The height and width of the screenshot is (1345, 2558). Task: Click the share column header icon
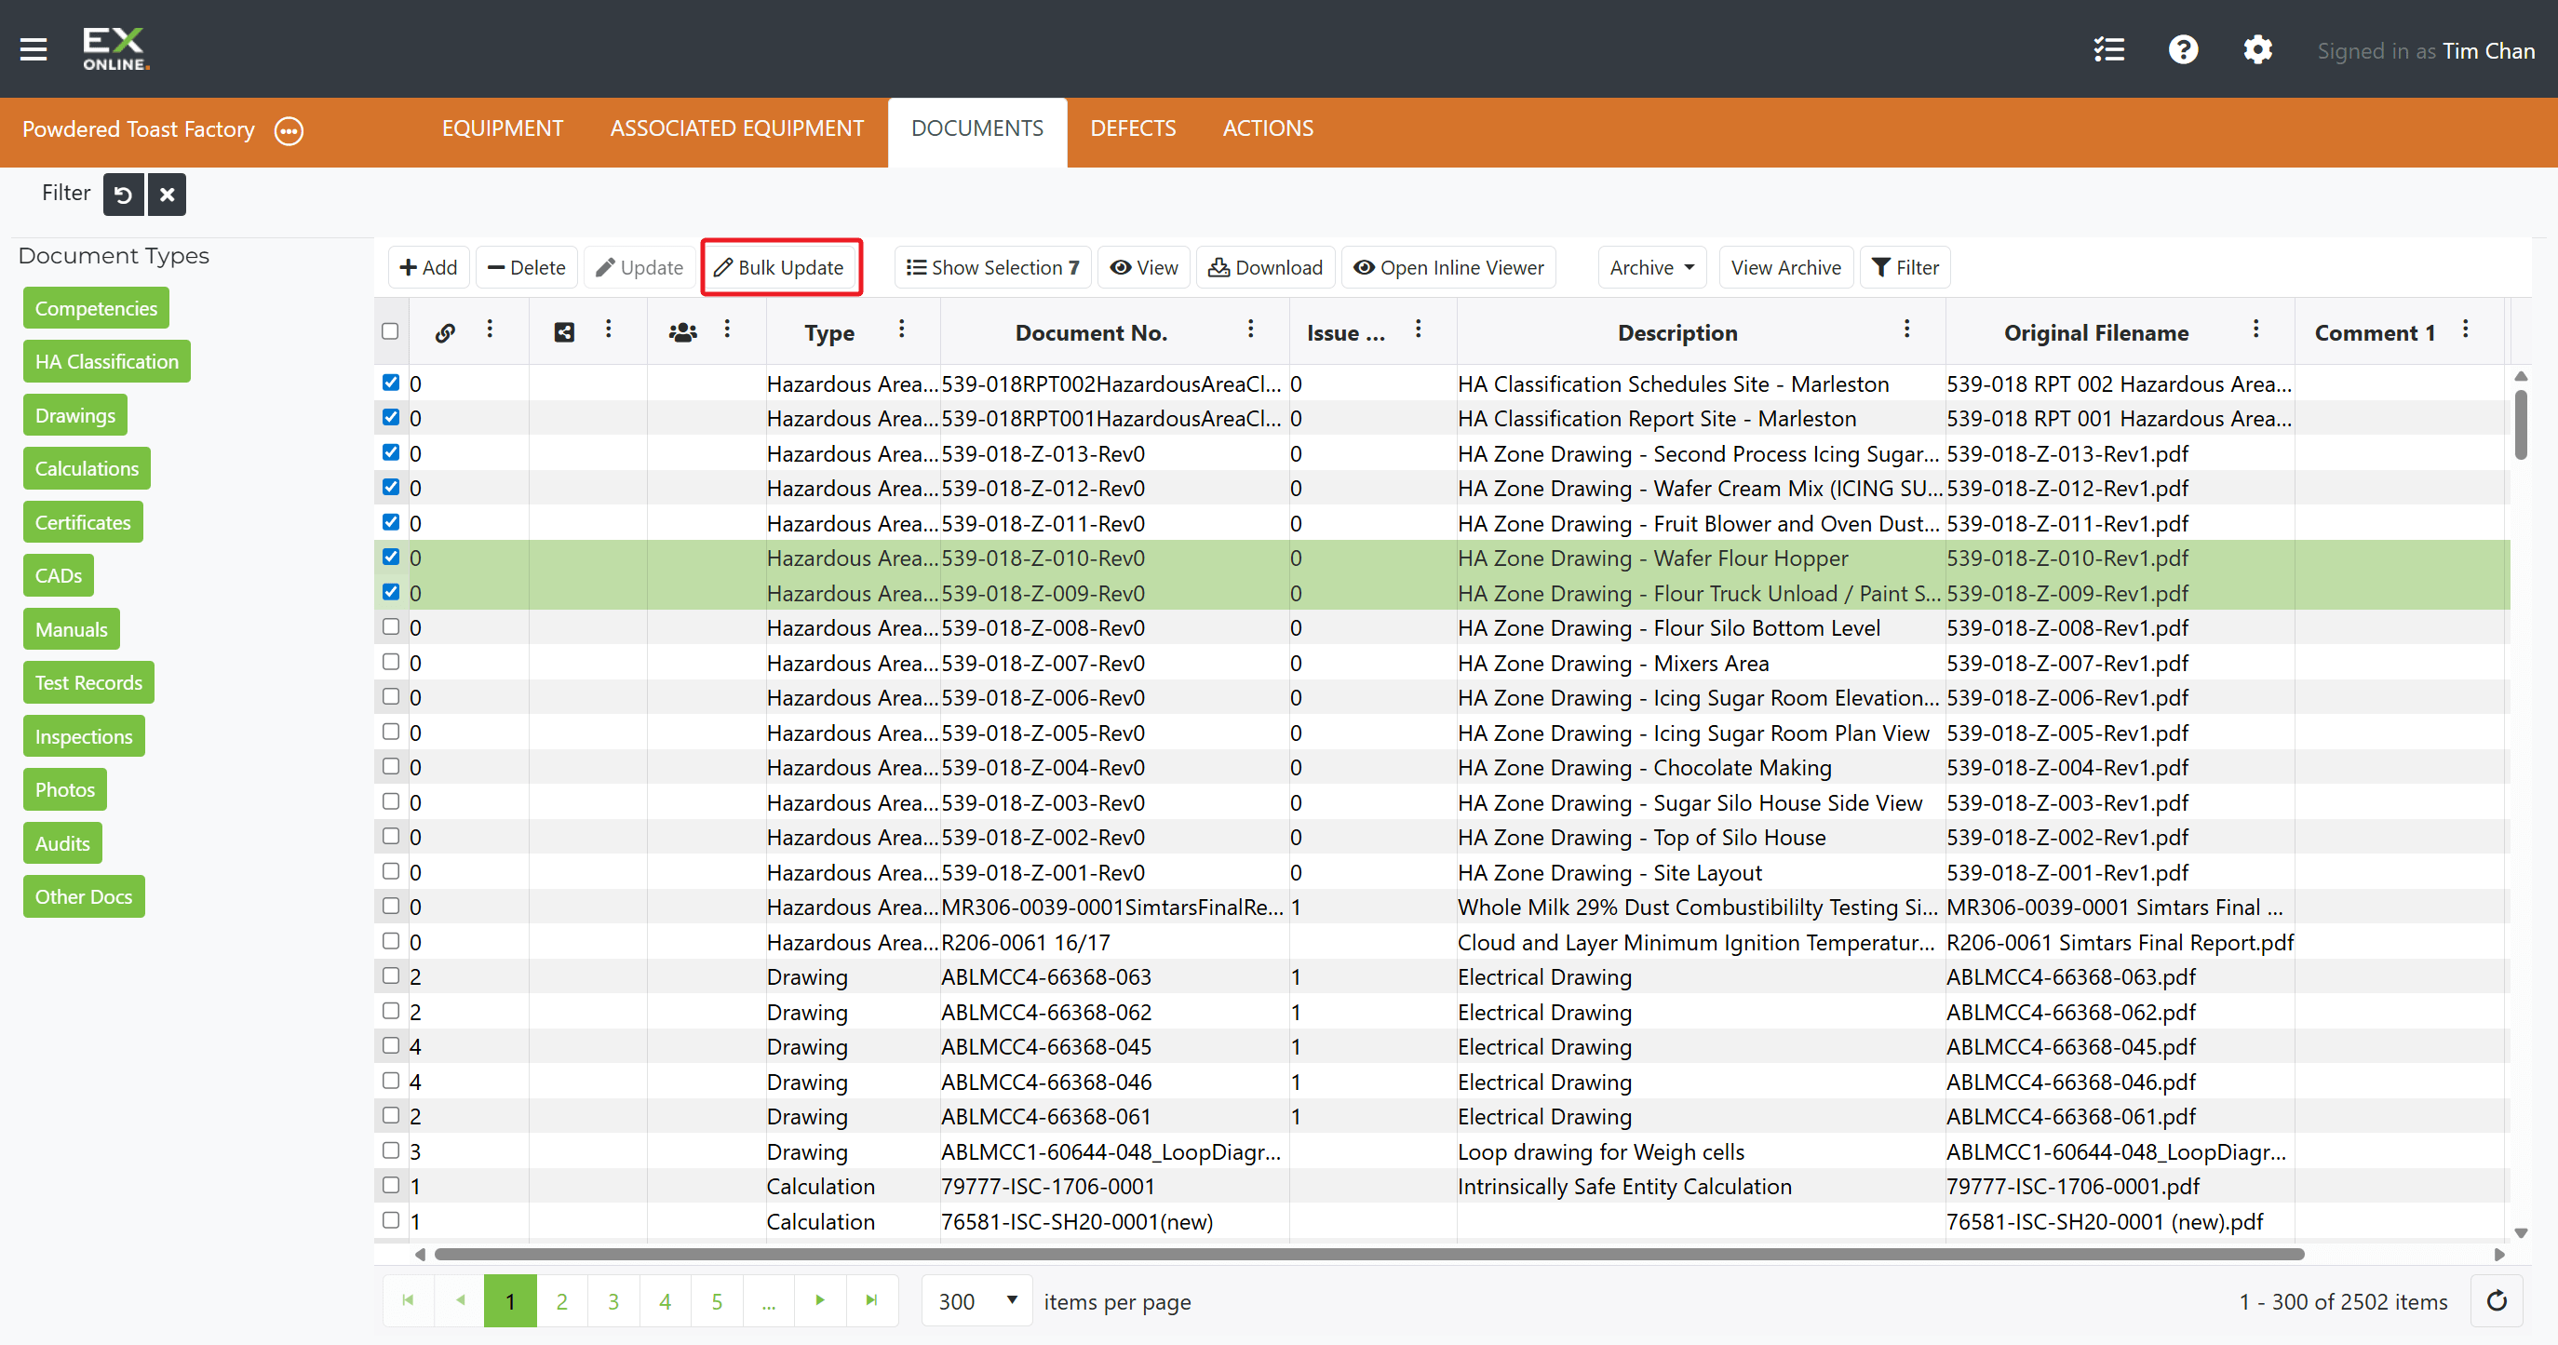tap(564, 332)
